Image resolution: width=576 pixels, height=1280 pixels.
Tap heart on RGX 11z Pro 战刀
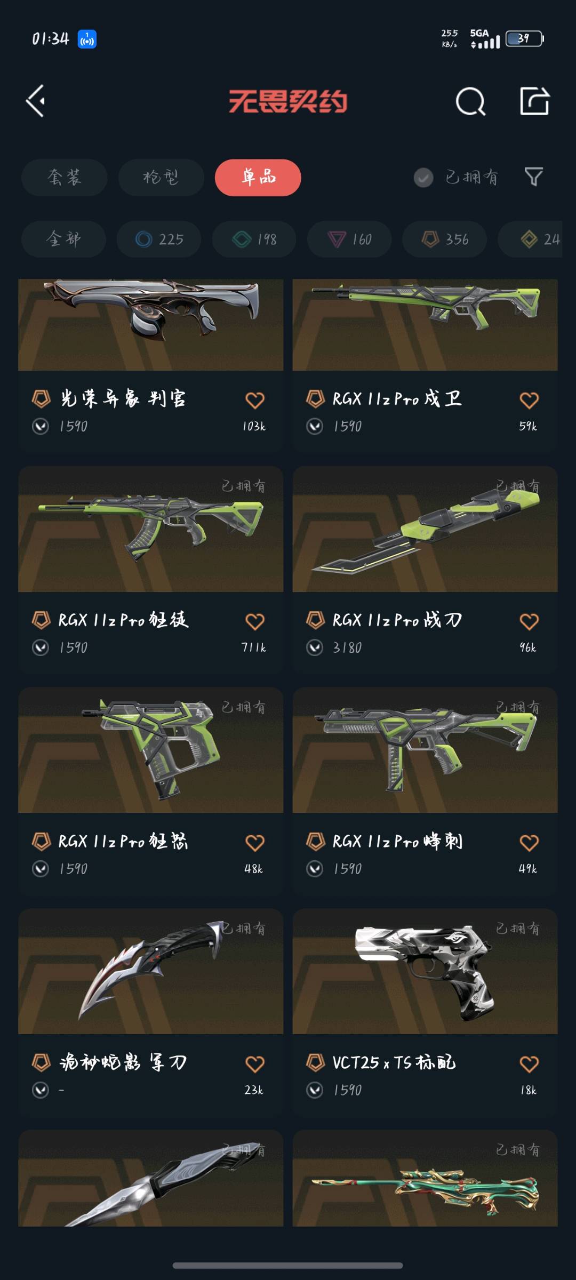pyautogui.click(x=529, y=621)
